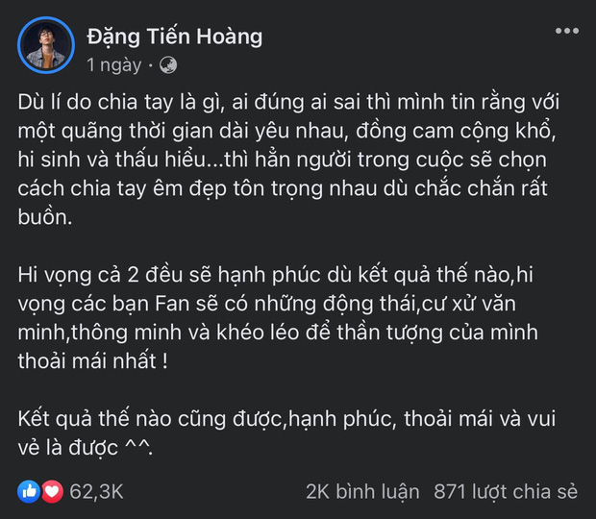This screenshot has height=519, width=596.
Task: Click the "1 ngày" post timestamp
Action: click(113, 65)
